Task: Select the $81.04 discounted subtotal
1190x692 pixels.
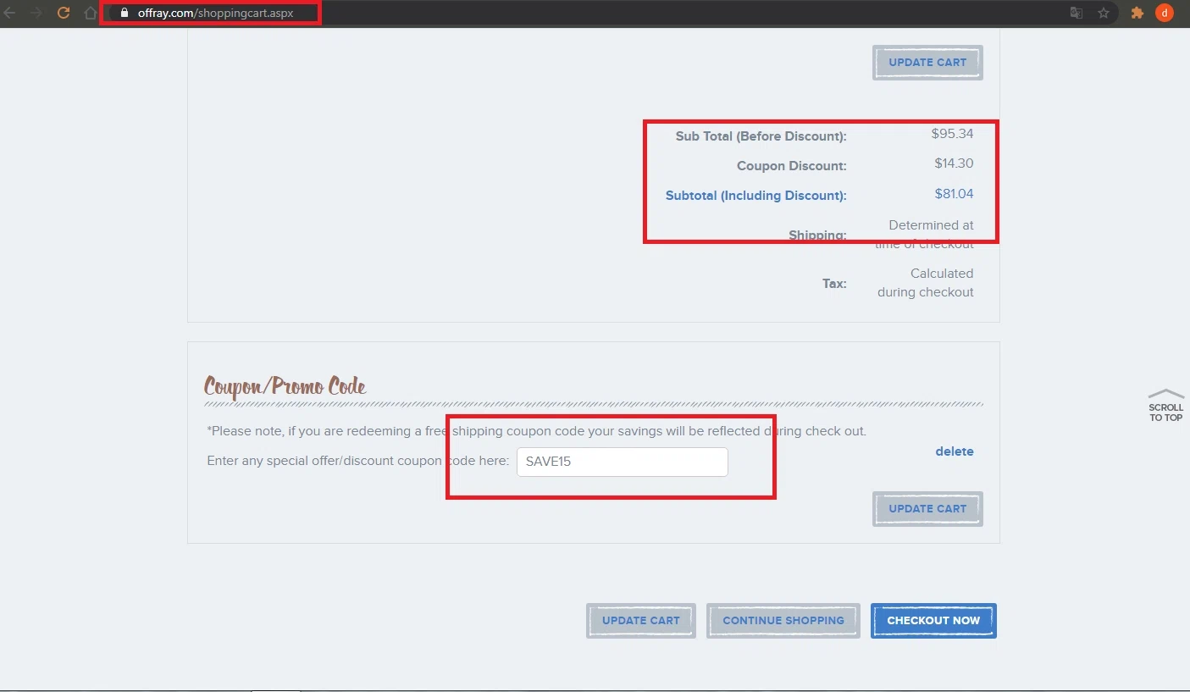Action: click(x=955, y=194)
